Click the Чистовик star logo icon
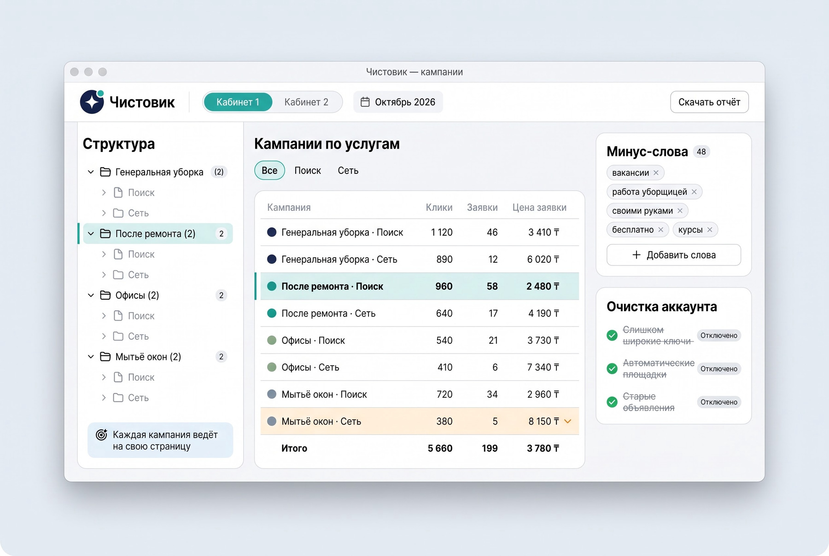 coord(92,102)
